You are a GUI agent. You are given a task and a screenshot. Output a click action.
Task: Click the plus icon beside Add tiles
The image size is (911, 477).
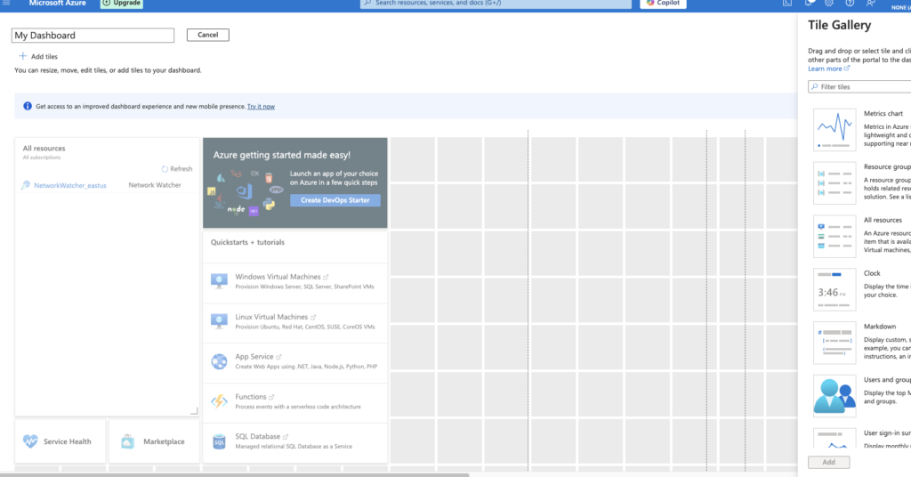click(22, 56)
